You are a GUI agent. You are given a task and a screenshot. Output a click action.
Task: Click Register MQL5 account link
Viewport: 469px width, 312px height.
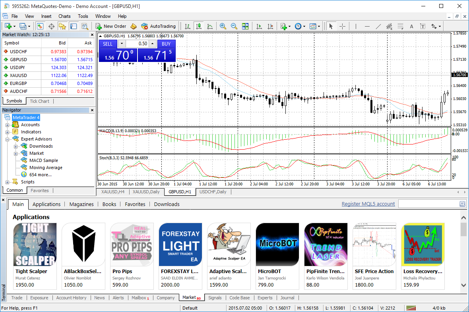click(368, 204)
